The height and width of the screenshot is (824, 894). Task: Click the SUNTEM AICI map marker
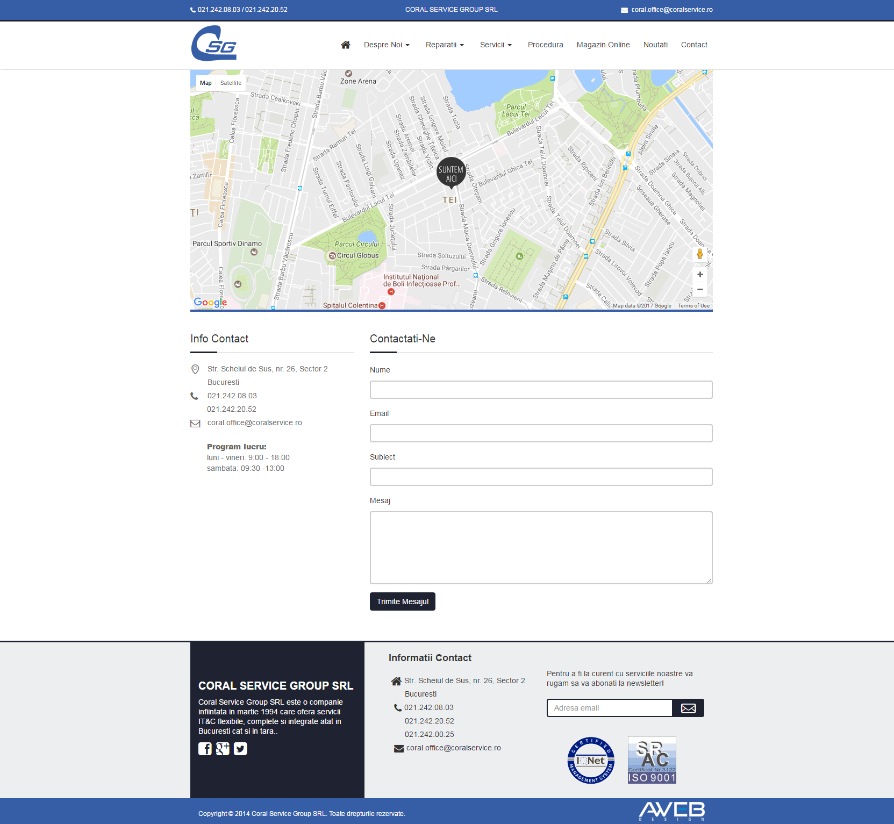coord(451,173)
